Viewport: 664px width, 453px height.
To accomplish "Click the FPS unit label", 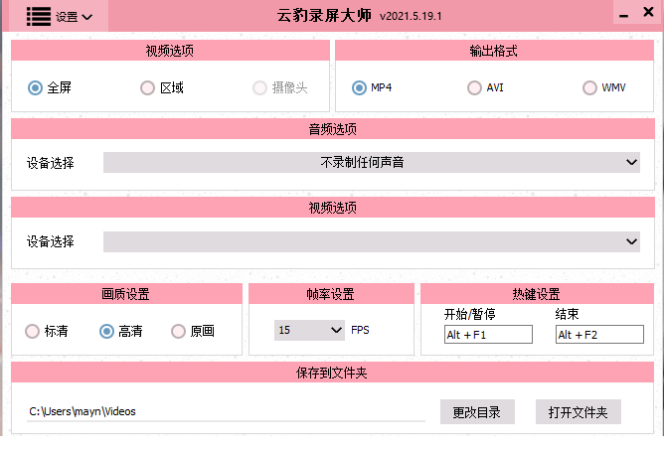I will click(x=360, y=330).
